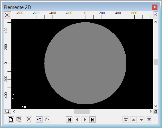Click the horizontal scrollbar thumb
This screenshot has width=162, height=128.
coord(82,112)
